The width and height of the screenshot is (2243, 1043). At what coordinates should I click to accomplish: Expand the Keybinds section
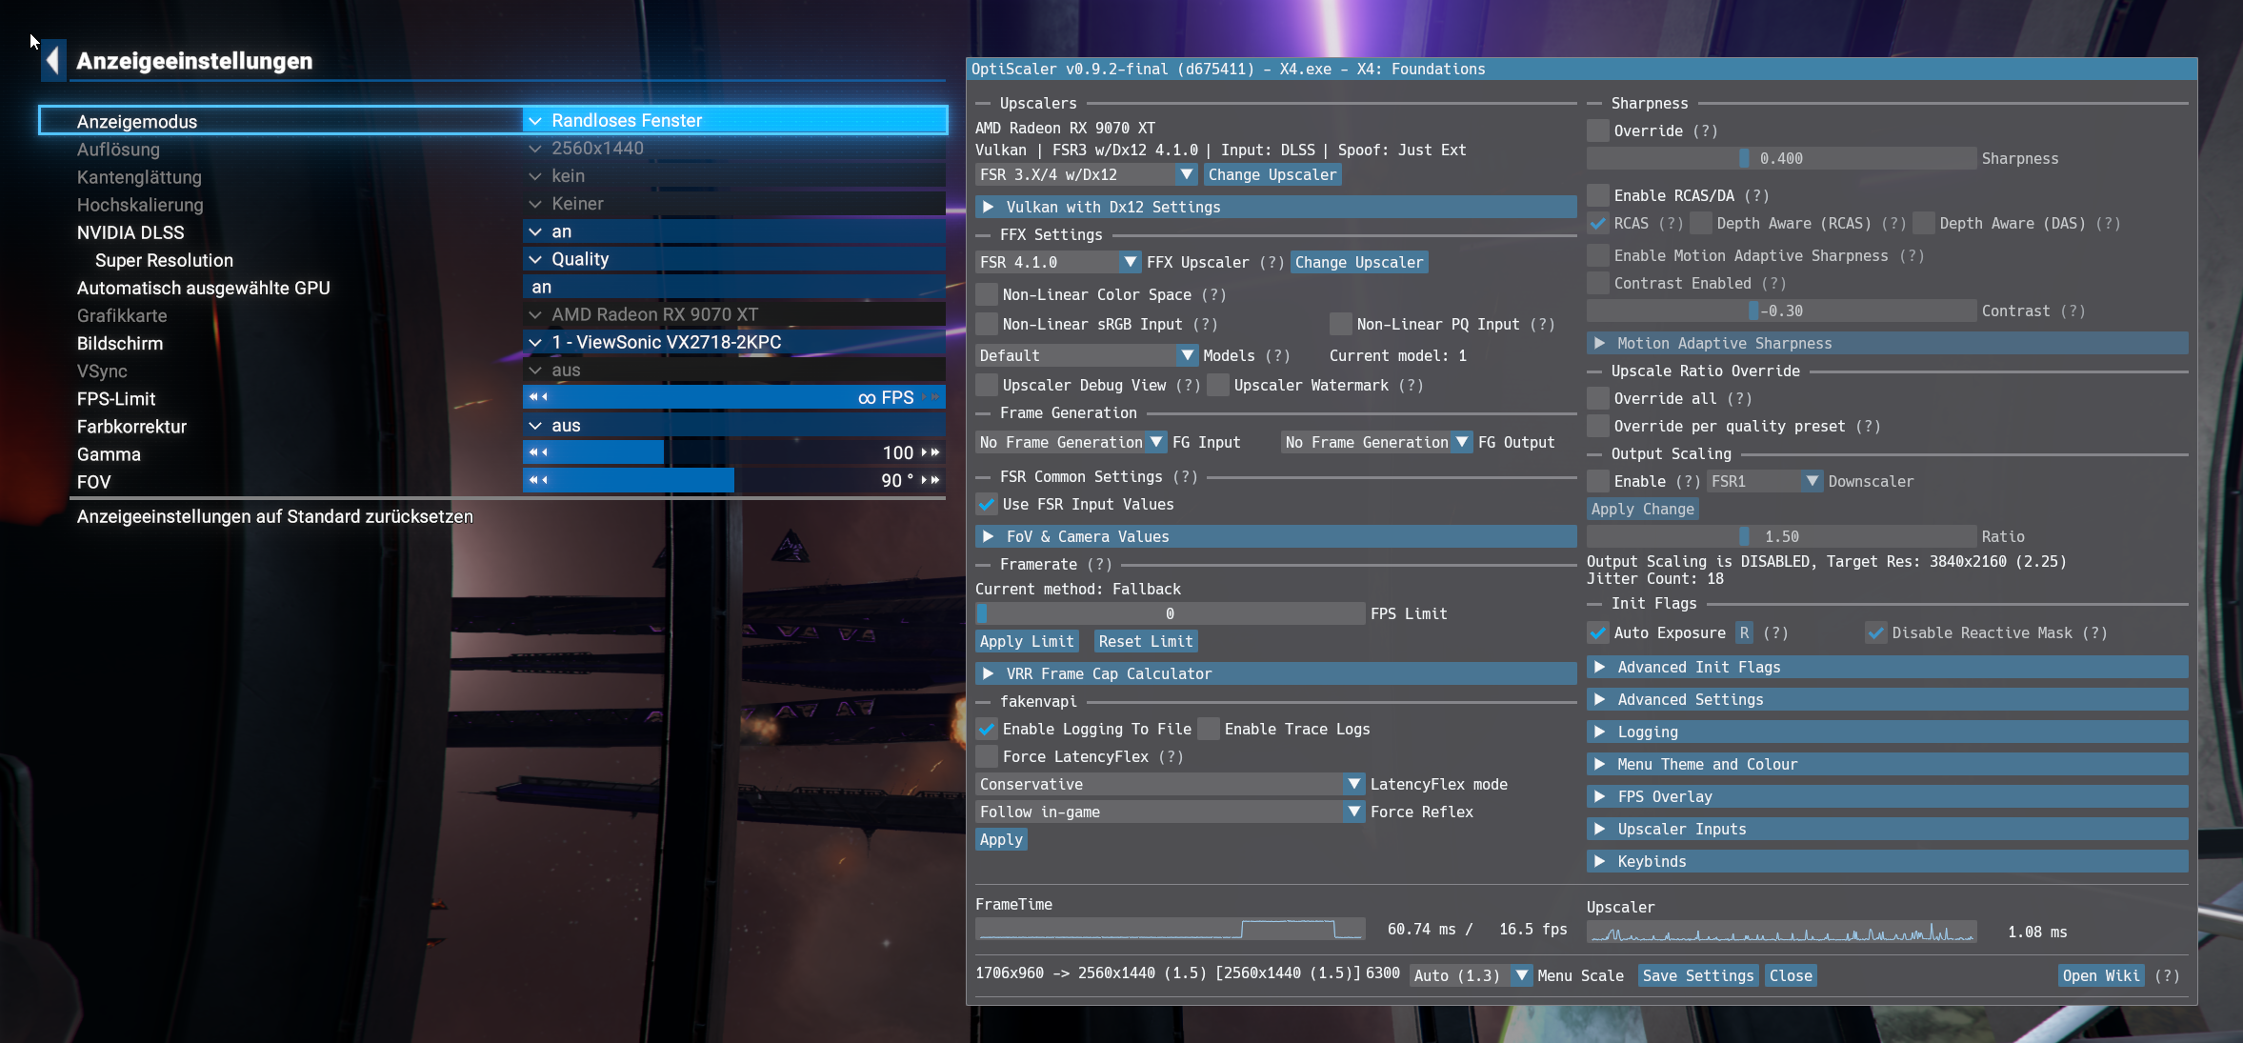click(x=1888, y=861)
